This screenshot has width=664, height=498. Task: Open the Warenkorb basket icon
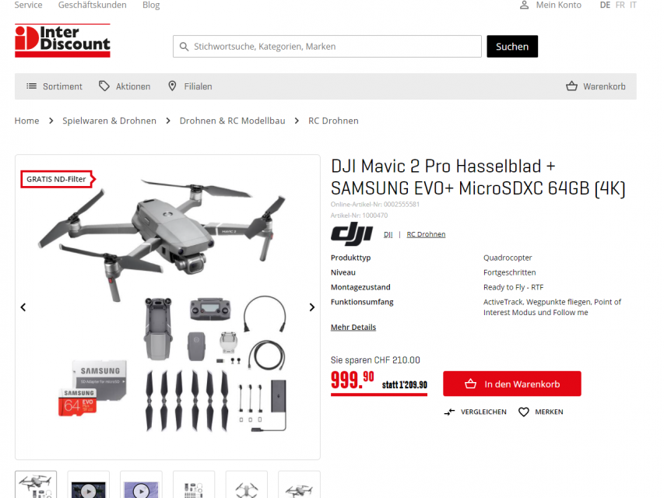click(571, 86)
